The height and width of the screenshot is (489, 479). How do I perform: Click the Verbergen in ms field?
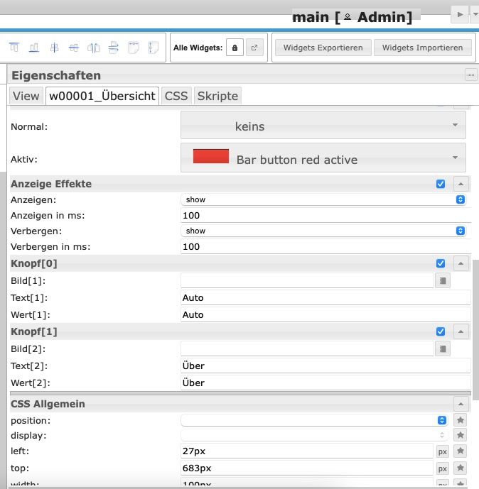coord(325,247)
